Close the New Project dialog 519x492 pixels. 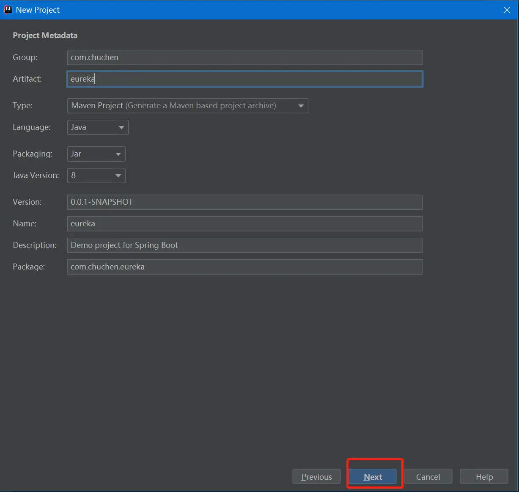coord(507,10)
